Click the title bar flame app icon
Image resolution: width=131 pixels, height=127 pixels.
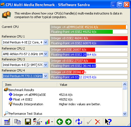point(3,4)
